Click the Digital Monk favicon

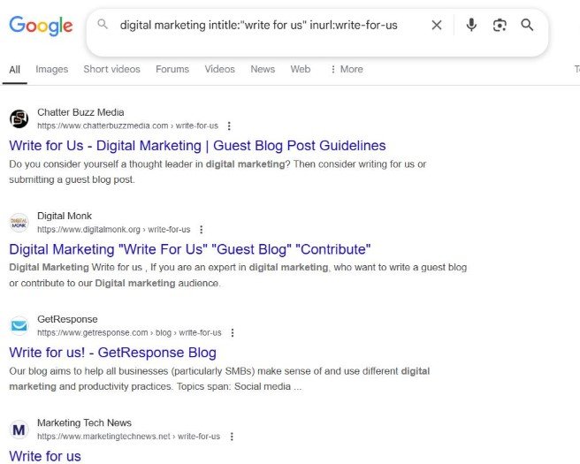coord(19,223)
